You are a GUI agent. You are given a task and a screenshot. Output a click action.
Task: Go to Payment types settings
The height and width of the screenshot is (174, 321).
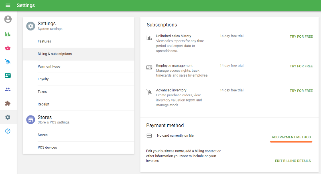click(x=49, y=67)
